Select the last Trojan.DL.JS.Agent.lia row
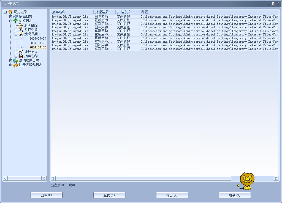This screenshot has height=203, width=282. coord(165,49)
